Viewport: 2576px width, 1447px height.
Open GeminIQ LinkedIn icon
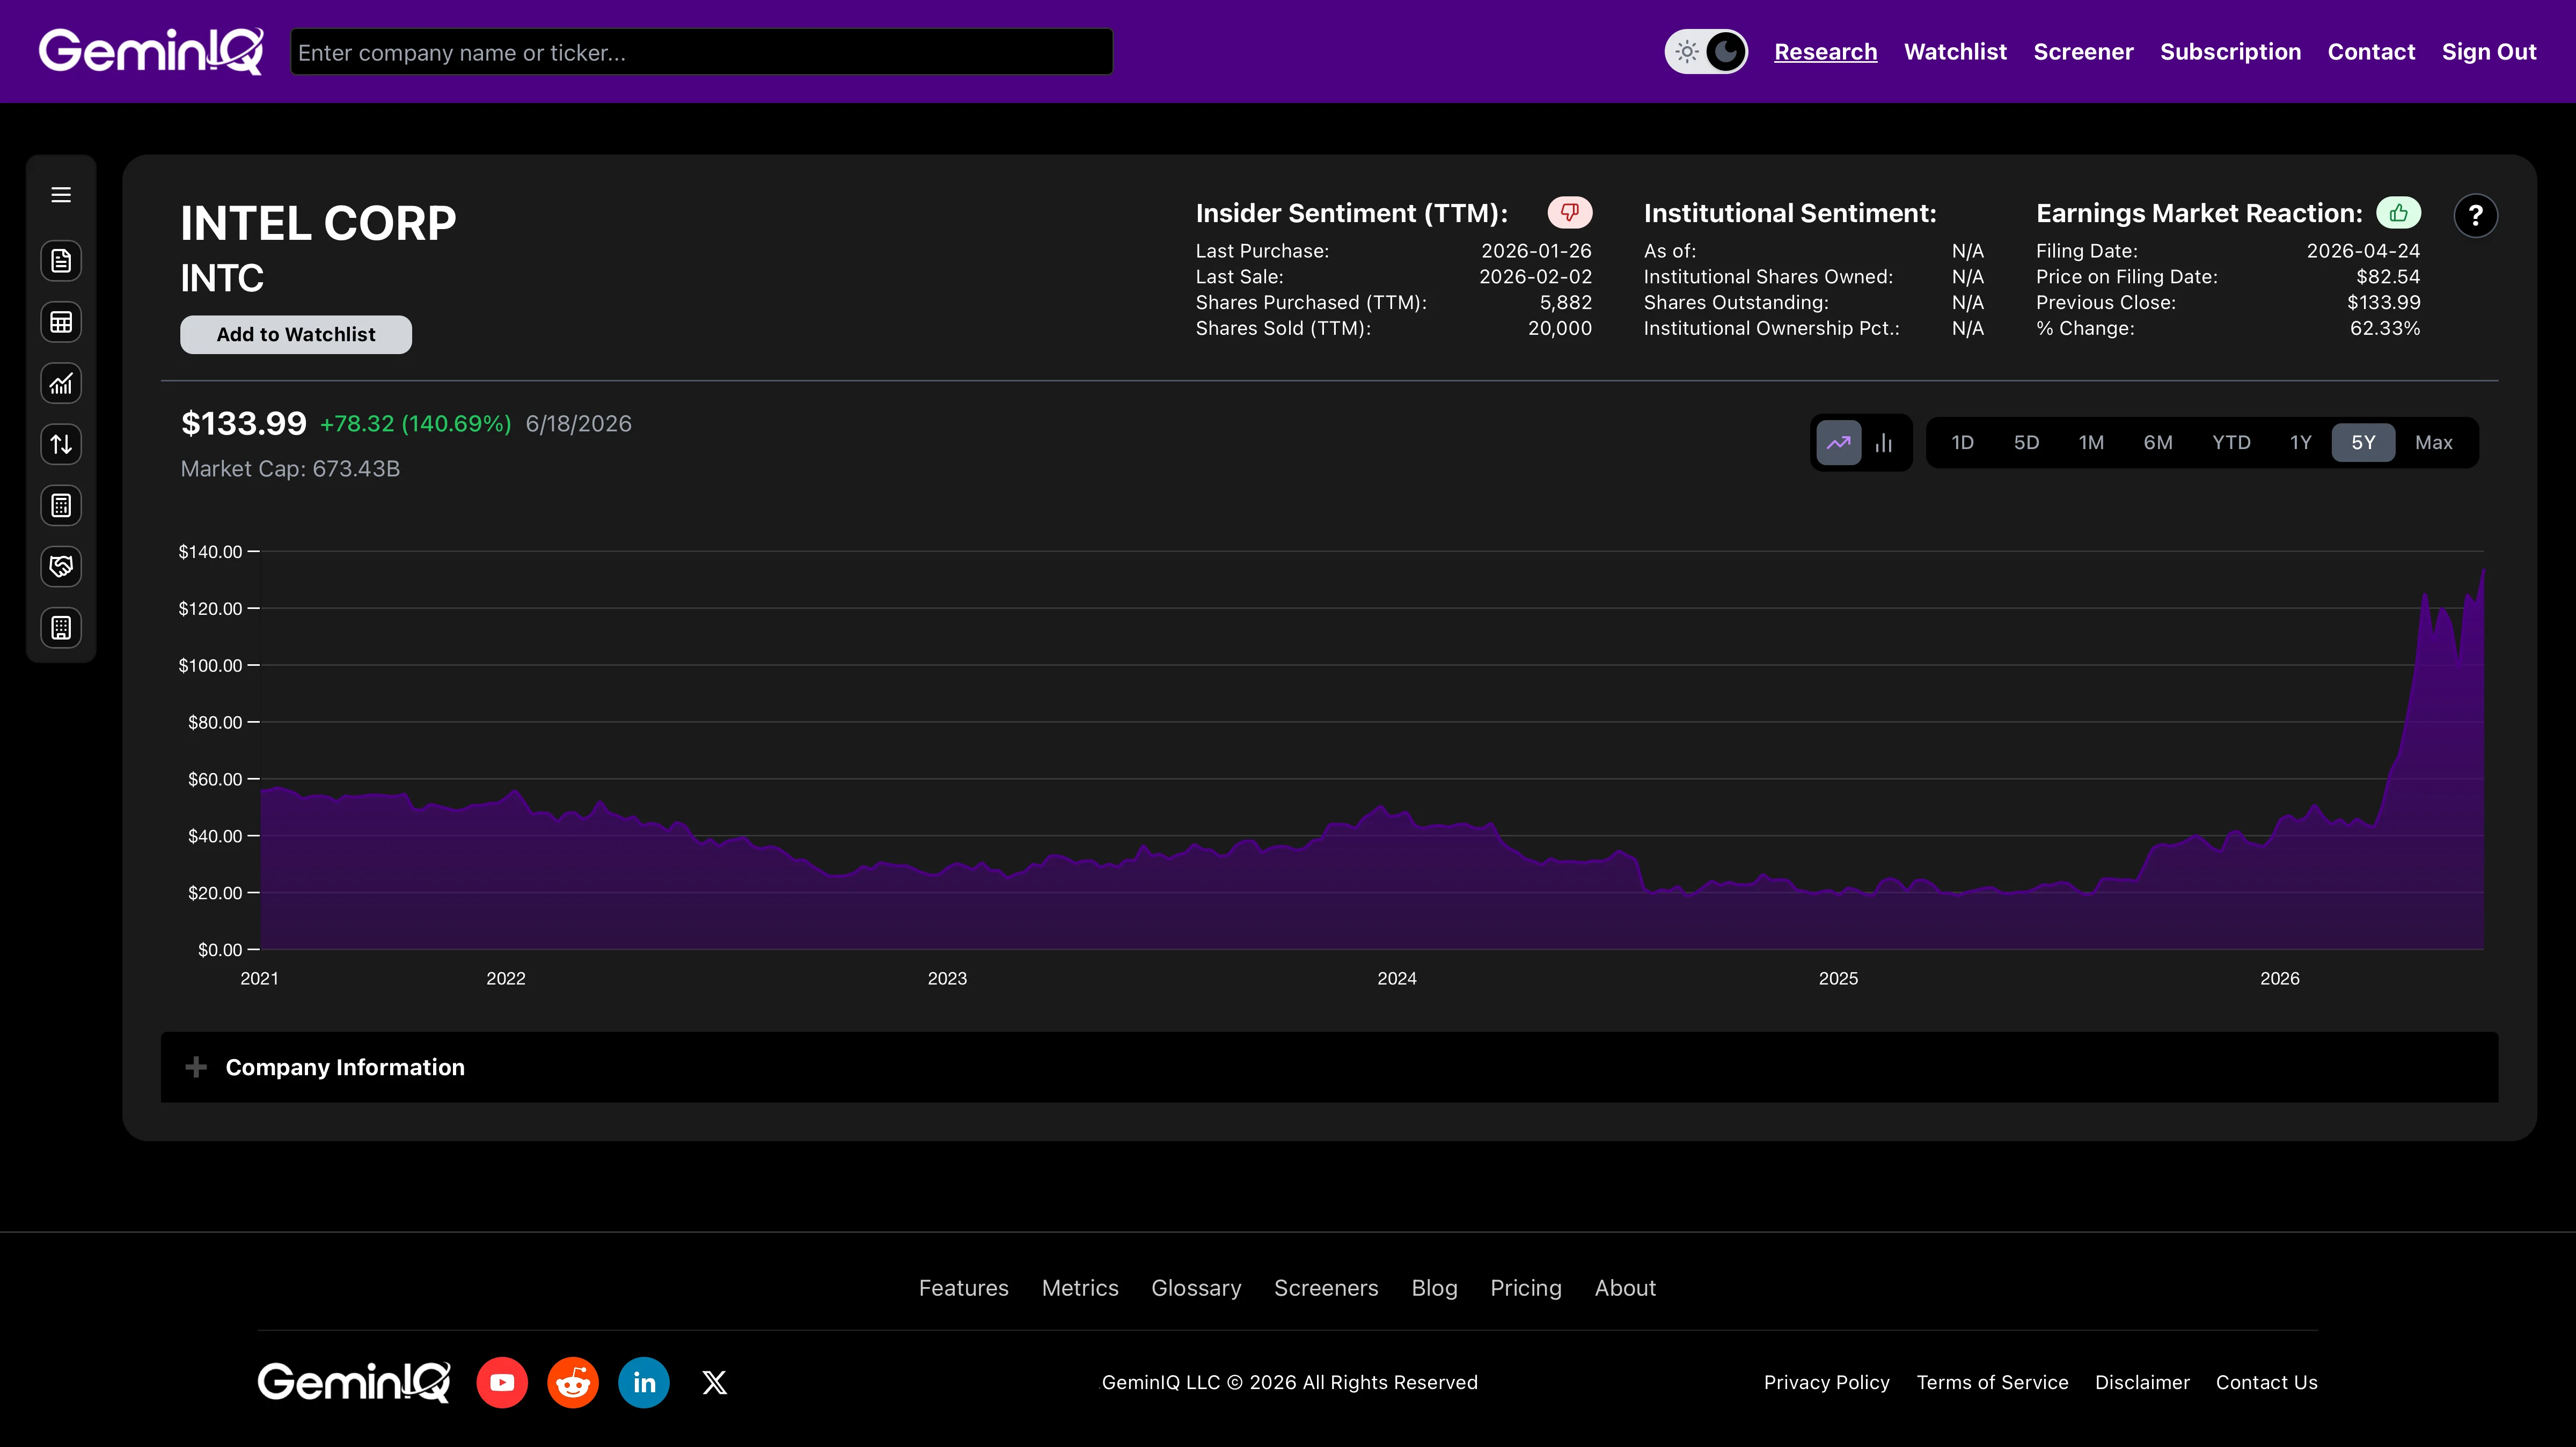tap(644, 1382)
